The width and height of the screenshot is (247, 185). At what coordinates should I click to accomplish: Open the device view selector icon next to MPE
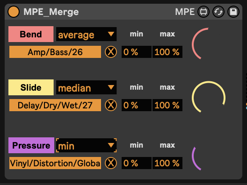203,12
